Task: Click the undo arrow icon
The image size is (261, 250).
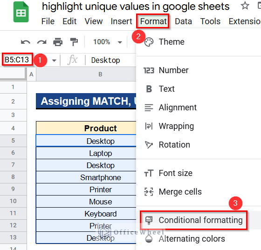Action: (26, 42)
